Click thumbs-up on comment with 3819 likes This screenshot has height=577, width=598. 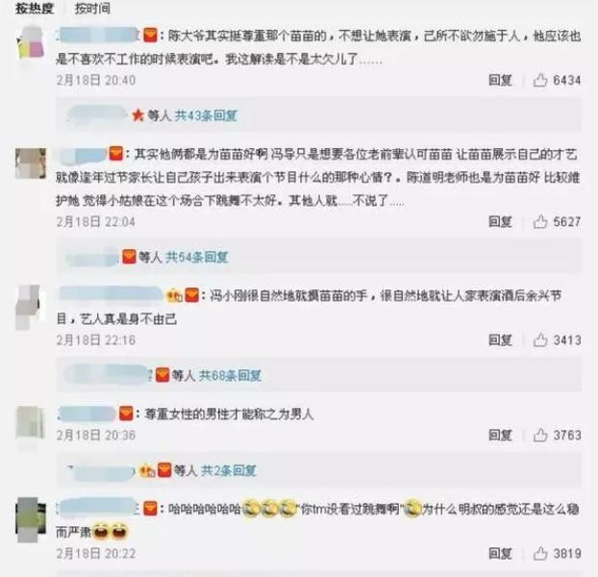point(540,553)
